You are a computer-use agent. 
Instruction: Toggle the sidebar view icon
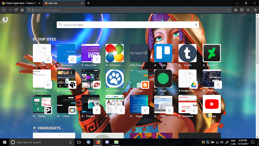pyautogui.click(x=242, y=10)
